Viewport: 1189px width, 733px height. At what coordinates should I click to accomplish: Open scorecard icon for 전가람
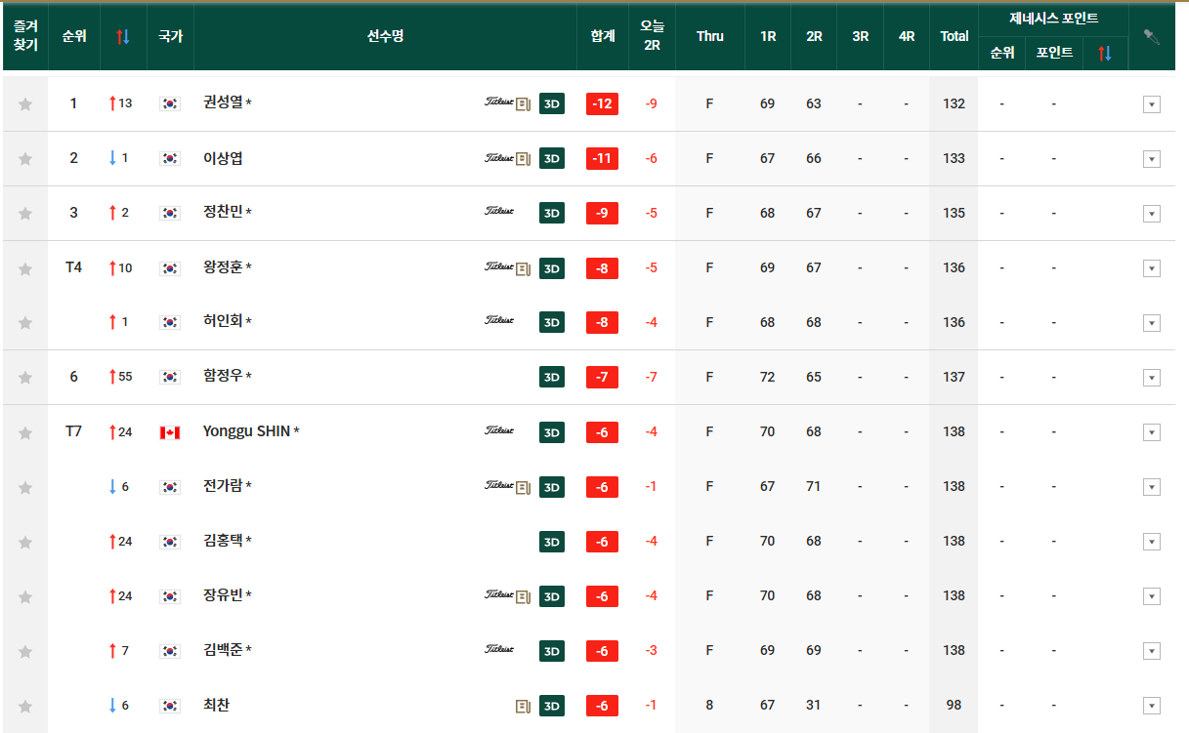(523, 486)
